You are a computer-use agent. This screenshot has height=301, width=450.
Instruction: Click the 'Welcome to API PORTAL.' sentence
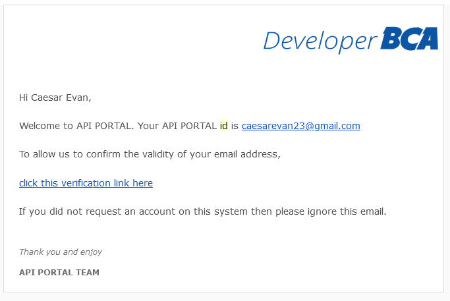76,126
